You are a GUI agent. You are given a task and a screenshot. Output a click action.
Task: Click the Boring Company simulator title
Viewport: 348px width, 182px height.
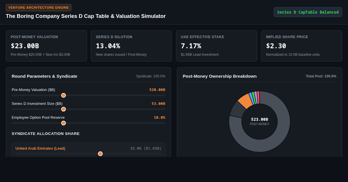click(86, 16)
